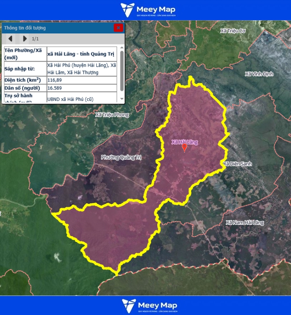
Task: Click the Xã Hải Lăng label on map
Action: (x=185, y=142)
